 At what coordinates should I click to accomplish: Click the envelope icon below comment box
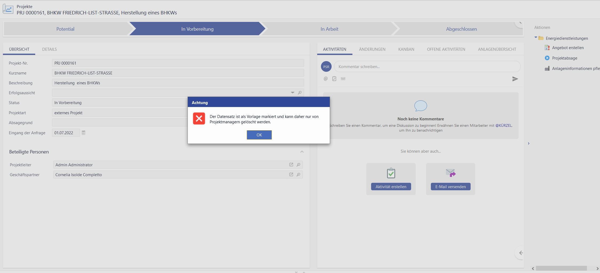click(343, 79)
